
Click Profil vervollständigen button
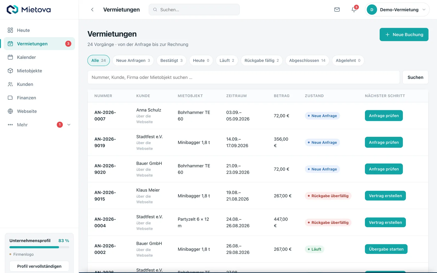(39, 266)
